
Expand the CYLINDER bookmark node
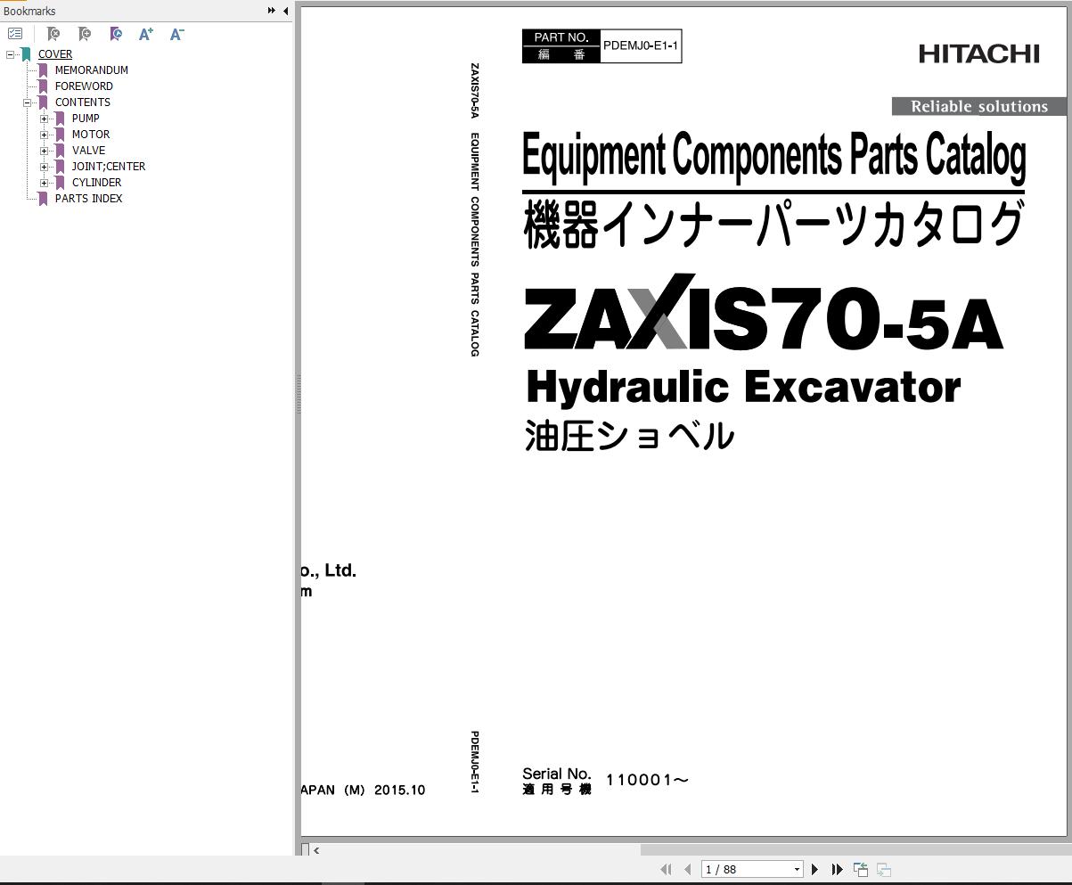(45, 183)
